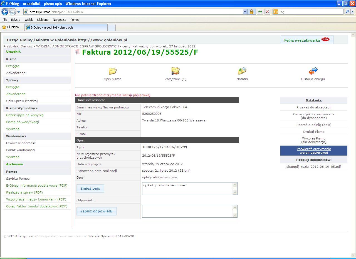Open Obieg Faktur (moduł dodatkowy)(PDF)

click(x=37, y=206)
